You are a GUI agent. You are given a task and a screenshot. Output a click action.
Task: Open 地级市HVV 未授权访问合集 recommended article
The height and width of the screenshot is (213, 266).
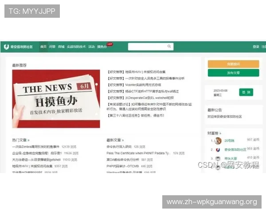click(x=136, y=72)
